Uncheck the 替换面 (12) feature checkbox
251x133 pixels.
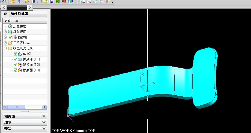(x=16, y=65)
